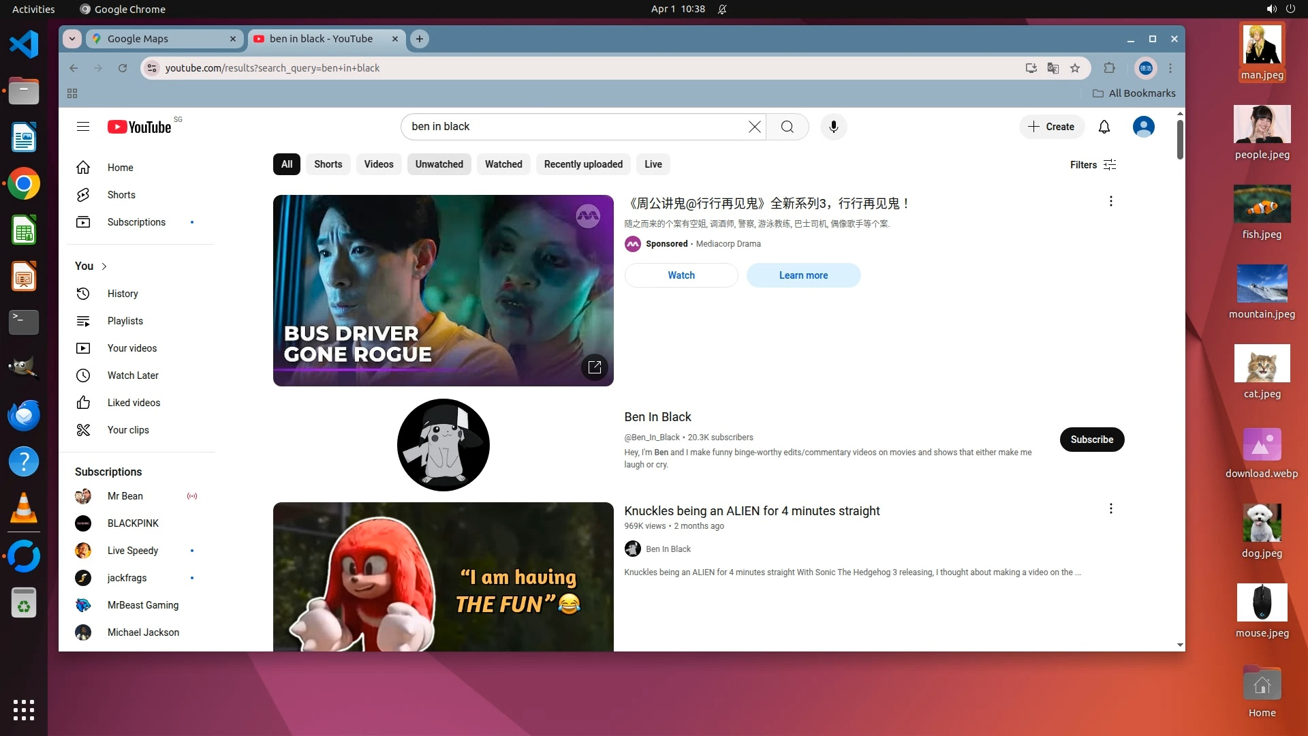Expand the You section chevron
The image size is (1308, 736).
(104, 266)
